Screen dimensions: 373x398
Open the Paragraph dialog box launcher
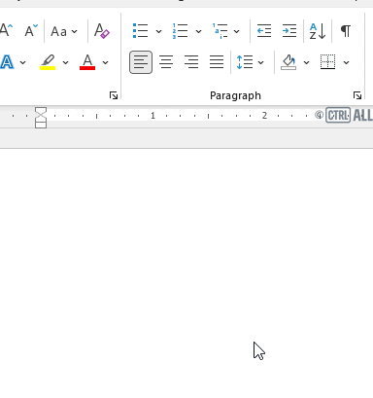357,95
